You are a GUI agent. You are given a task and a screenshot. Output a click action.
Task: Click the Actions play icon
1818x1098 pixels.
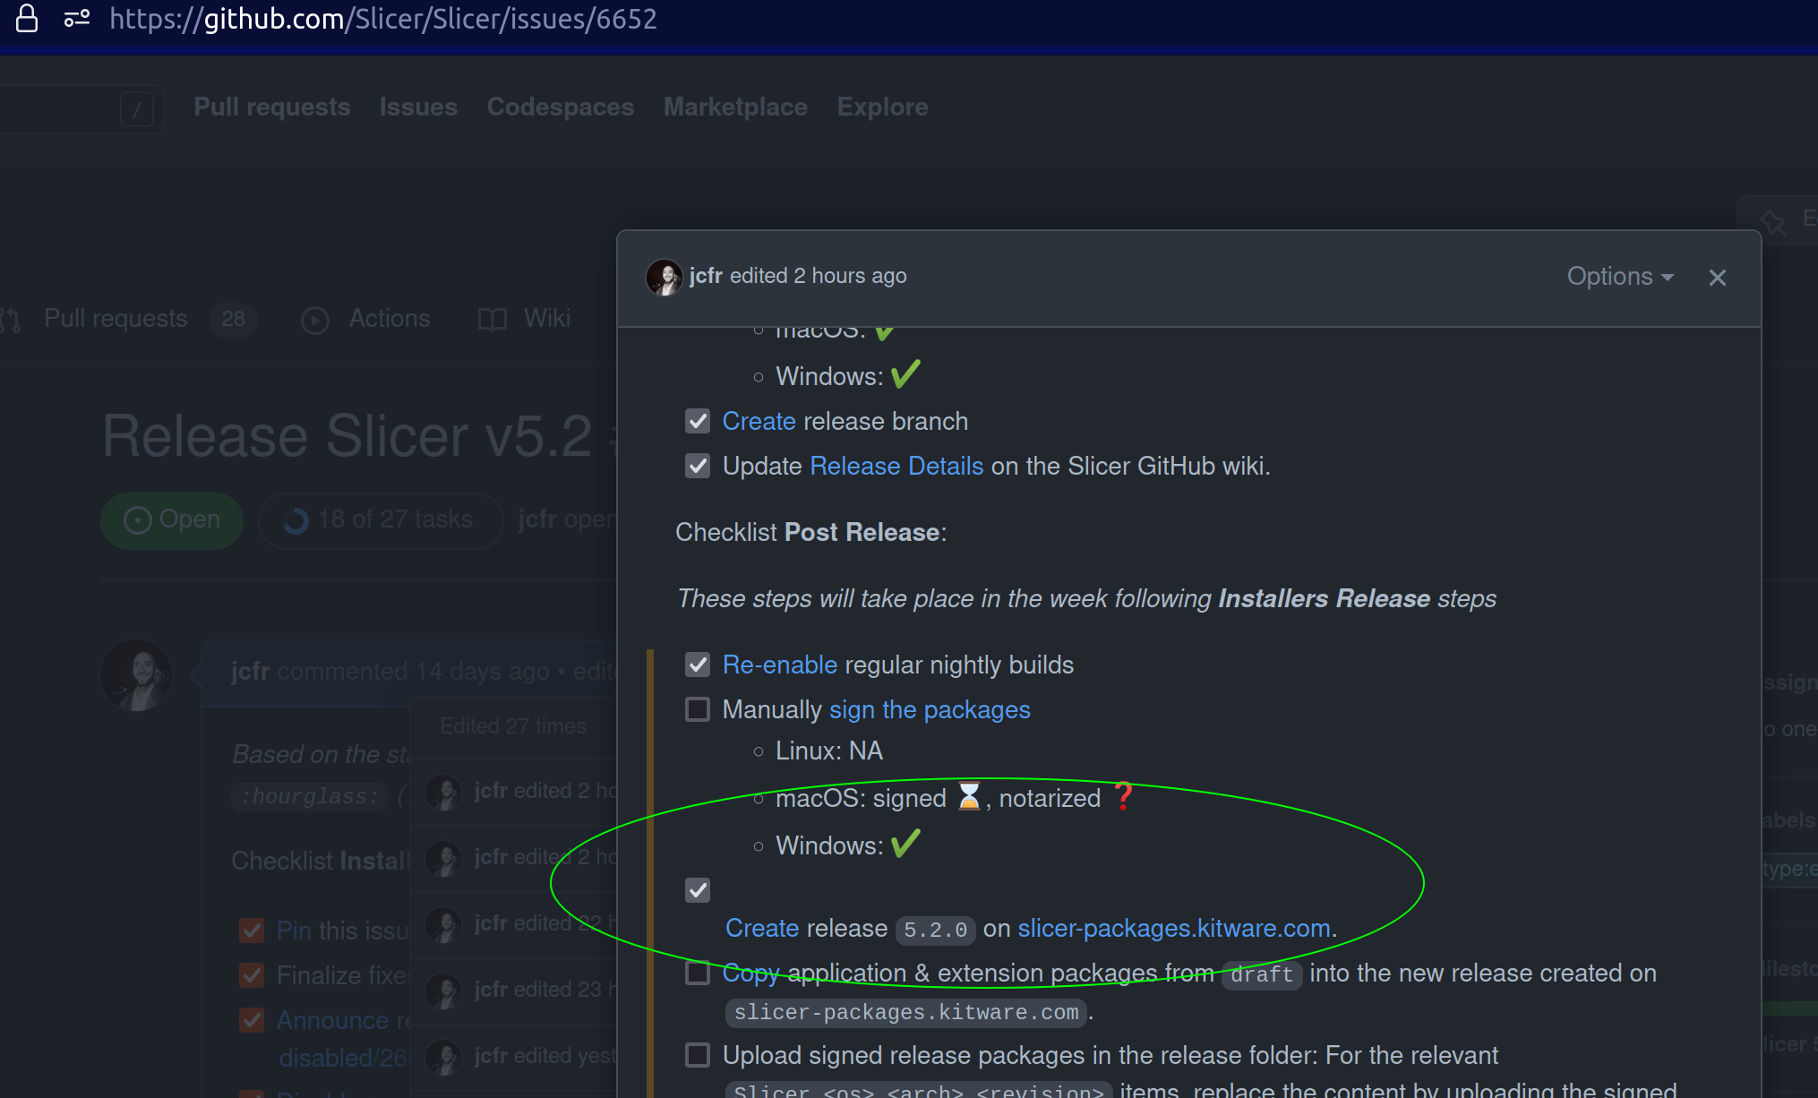[315, 320]
